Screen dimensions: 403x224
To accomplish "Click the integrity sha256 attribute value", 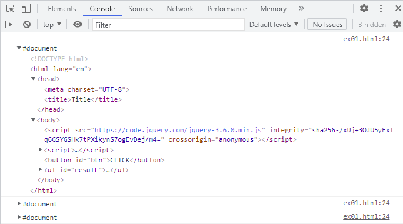I will 218,135.
